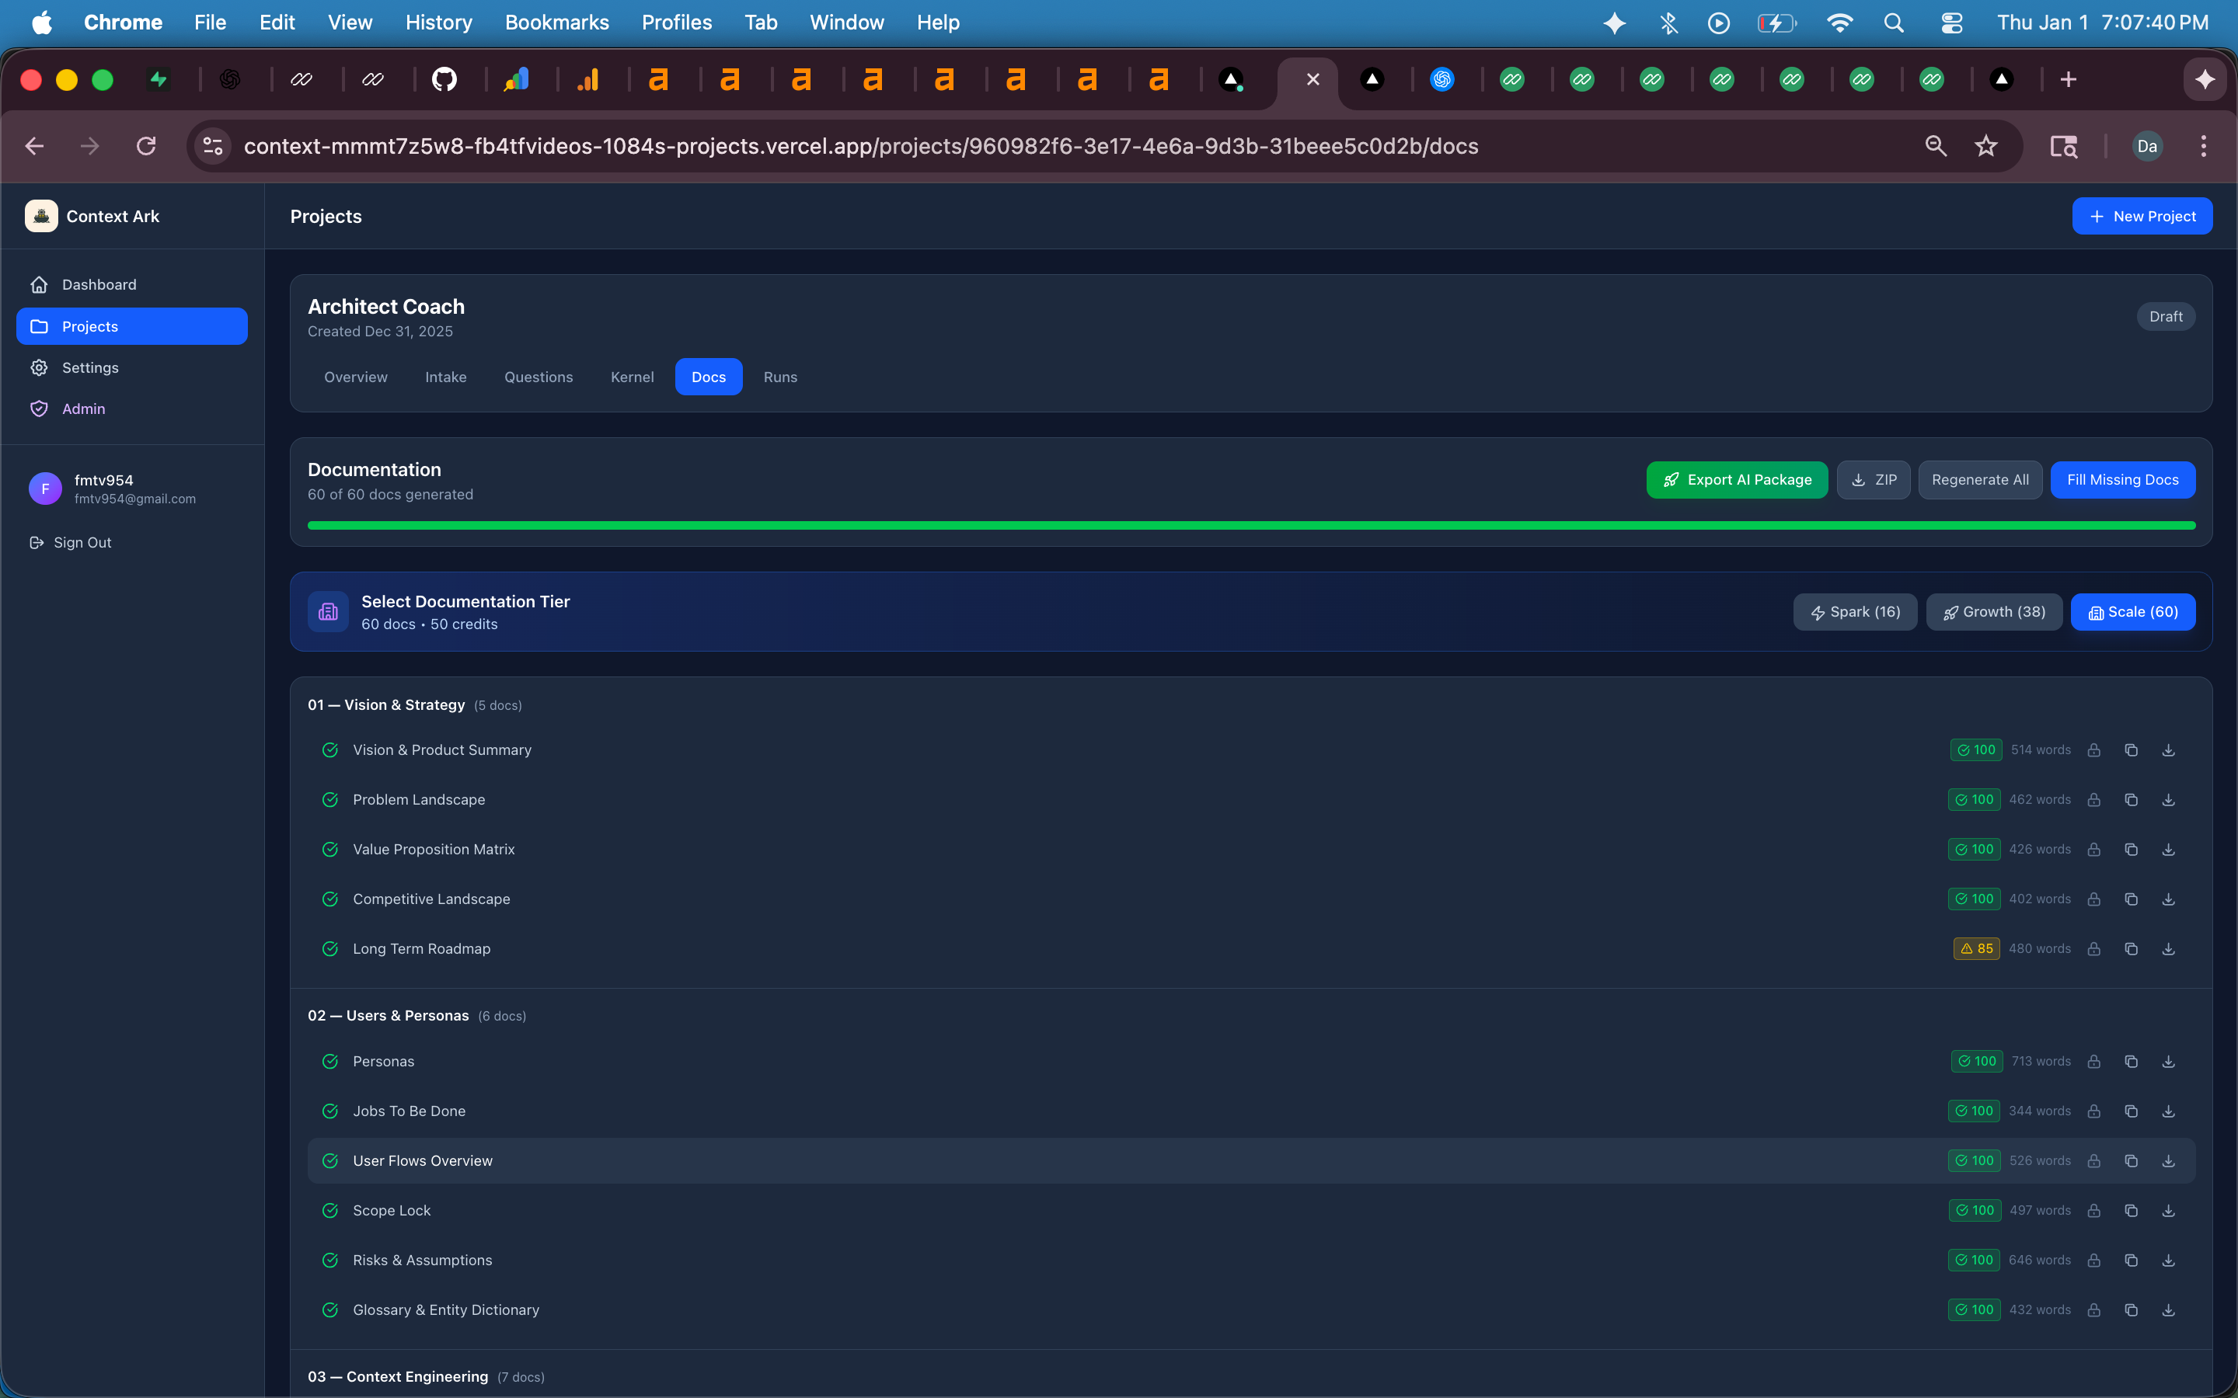Select the Growth (38) documentation tier
2238x1398 pixels.
1993,611
